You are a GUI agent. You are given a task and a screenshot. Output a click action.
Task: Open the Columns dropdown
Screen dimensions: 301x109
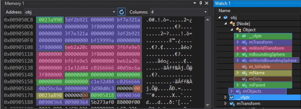205,12
